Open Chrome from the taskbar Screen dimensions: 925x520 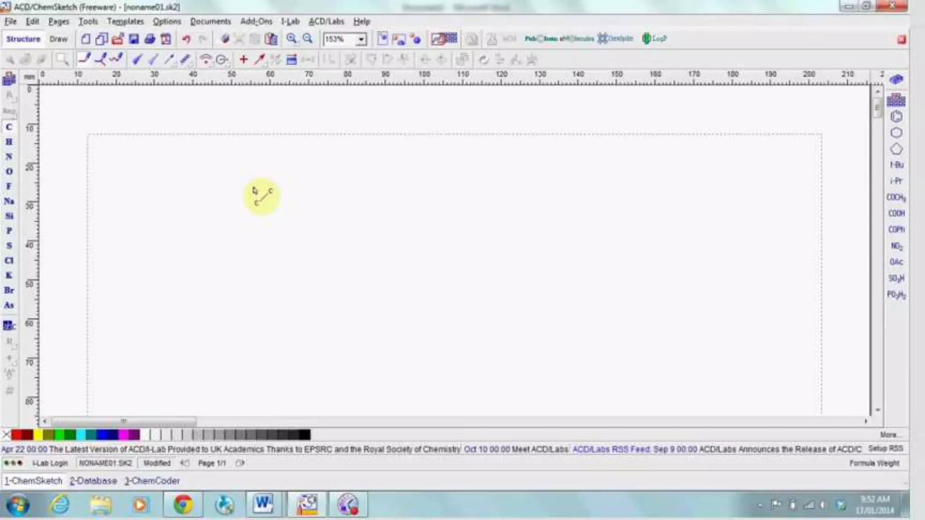(x=183, y=504)
